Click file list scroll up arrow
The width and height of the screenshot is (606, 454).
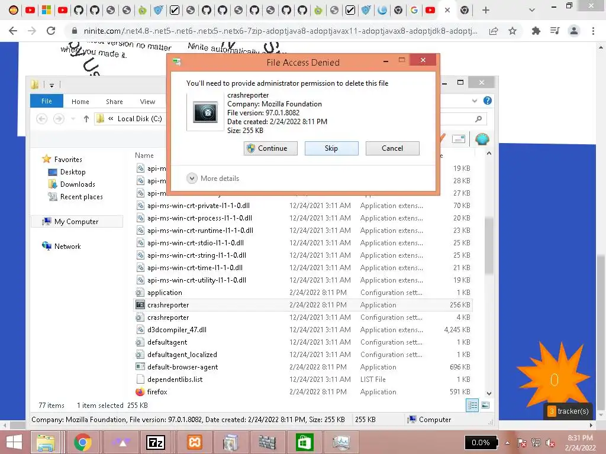pyautogui.click(x=489, y=153)
